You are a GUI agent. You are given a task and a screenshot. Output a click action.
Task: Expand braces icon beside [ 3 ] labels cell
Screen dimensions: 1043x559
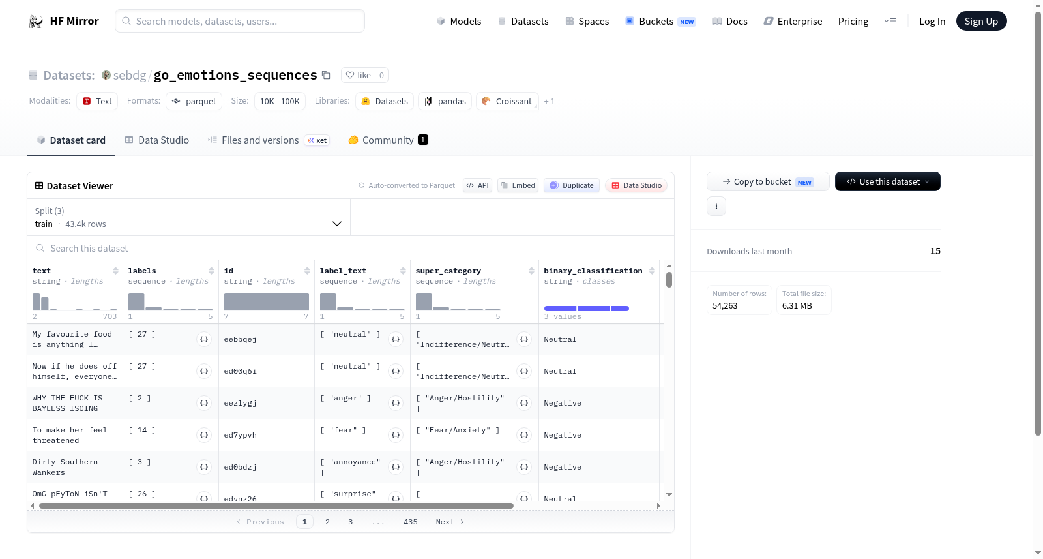[204, 467]
